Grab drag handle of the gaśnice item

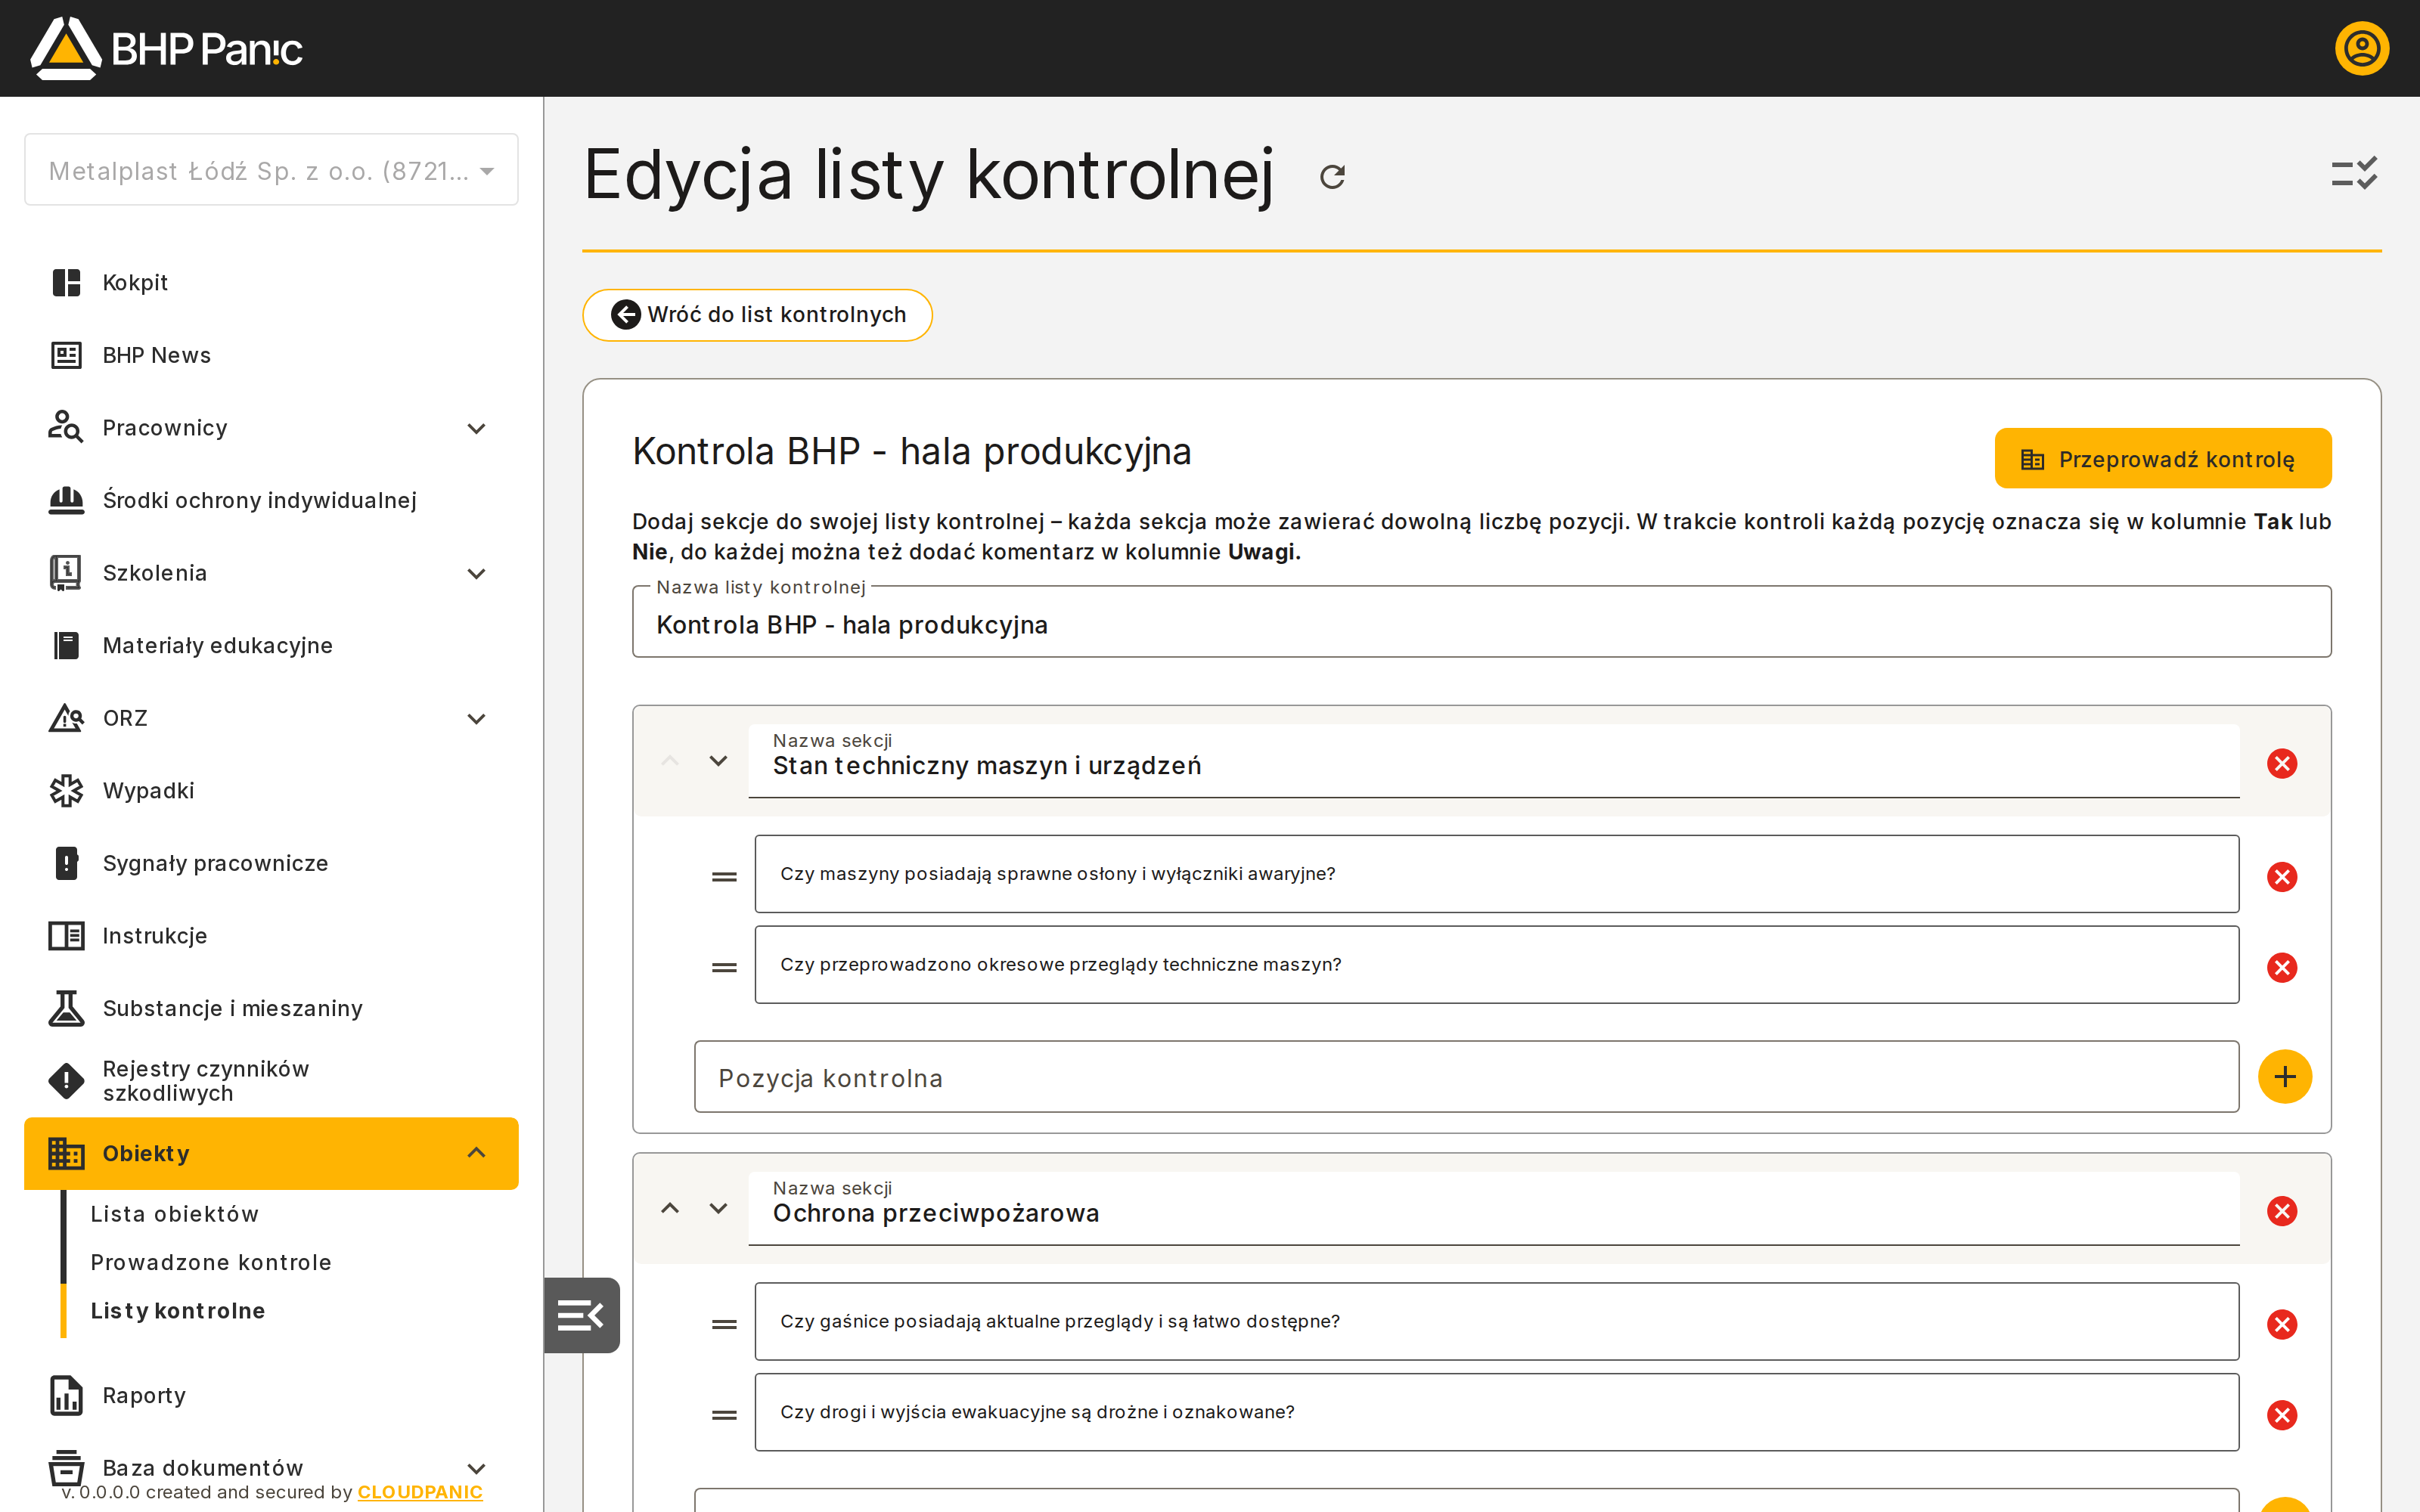[724, 1325]
